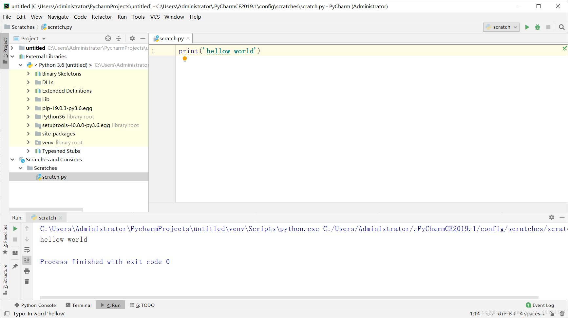
Task: Open the Tools menu
Action: point(138,17)
